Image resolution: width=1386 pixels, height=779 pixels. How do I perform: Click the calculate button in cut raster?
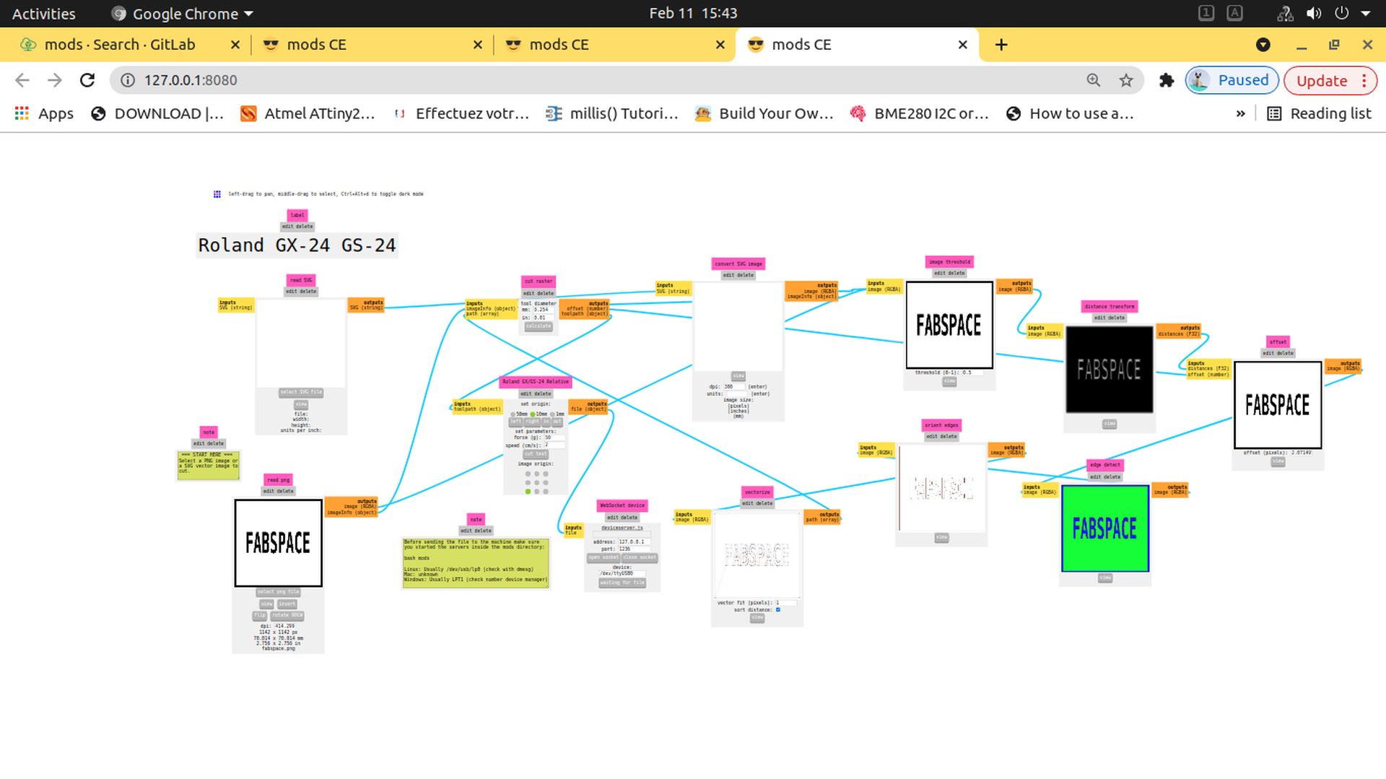click(539, 326)
